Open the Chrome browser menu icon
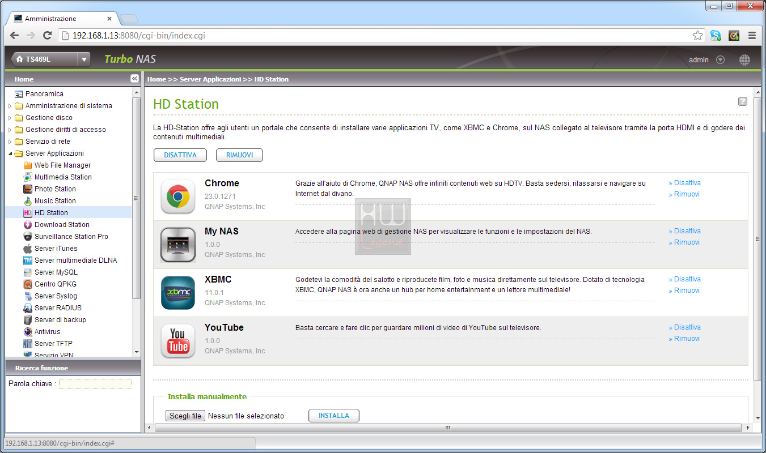This screenshot has width=766, height=453. [752, 35]
